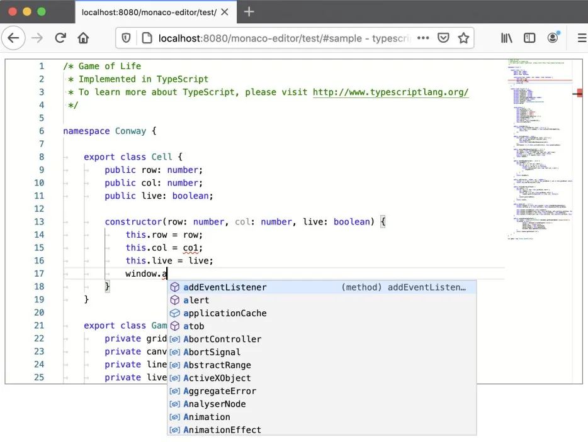
Task: Click the (method) addEventListen… detail text
Action: (x=404, y=287)
